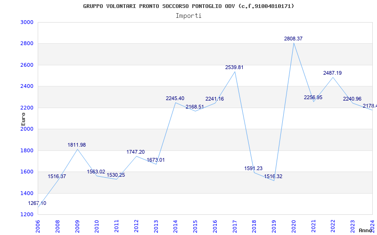
Task: Click x-axis year 2022
Action: (333, 226)
